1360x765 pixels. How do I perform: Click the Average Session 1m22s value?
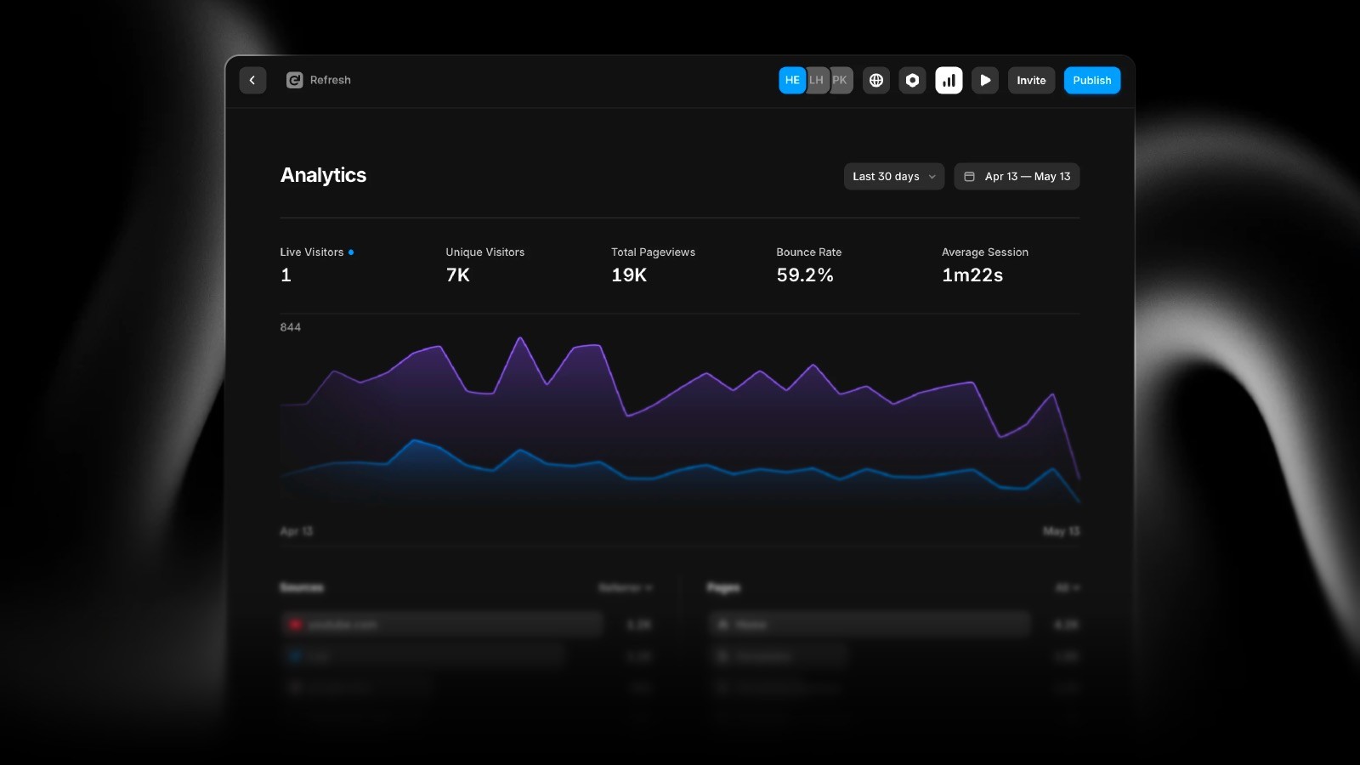[972, 275]
